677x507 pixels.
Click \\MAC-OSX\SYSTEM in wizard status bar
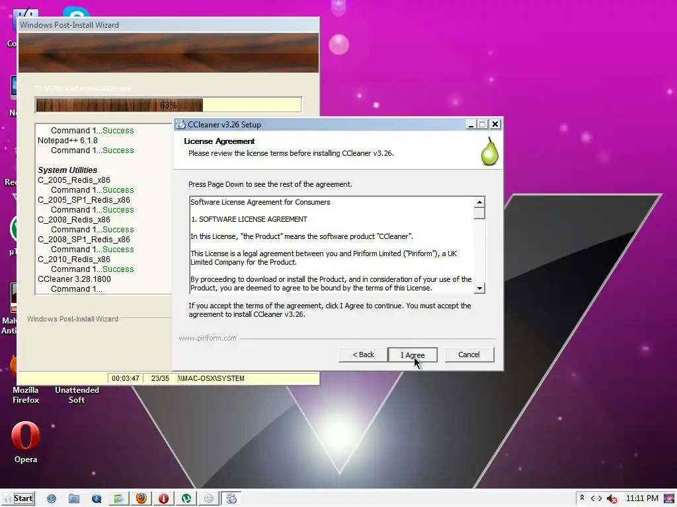pyautogui.click(x=211, y=378)
